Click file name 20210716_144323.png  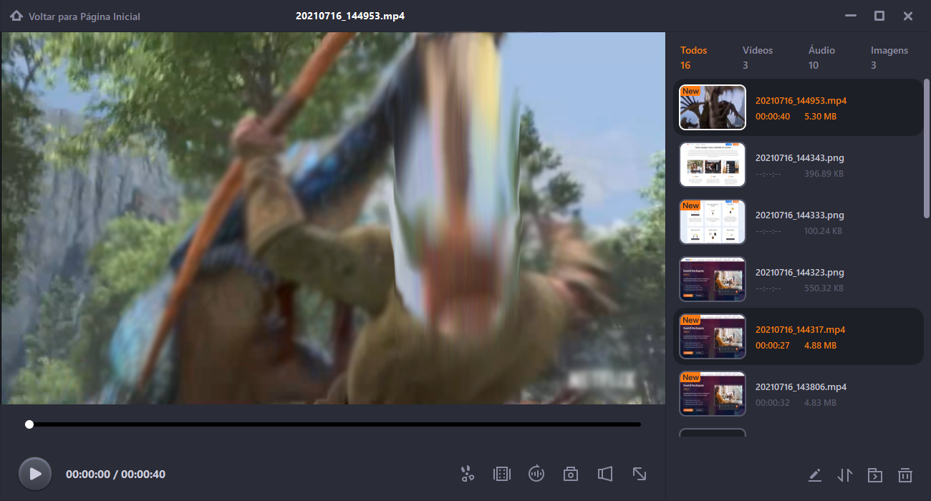800,273
